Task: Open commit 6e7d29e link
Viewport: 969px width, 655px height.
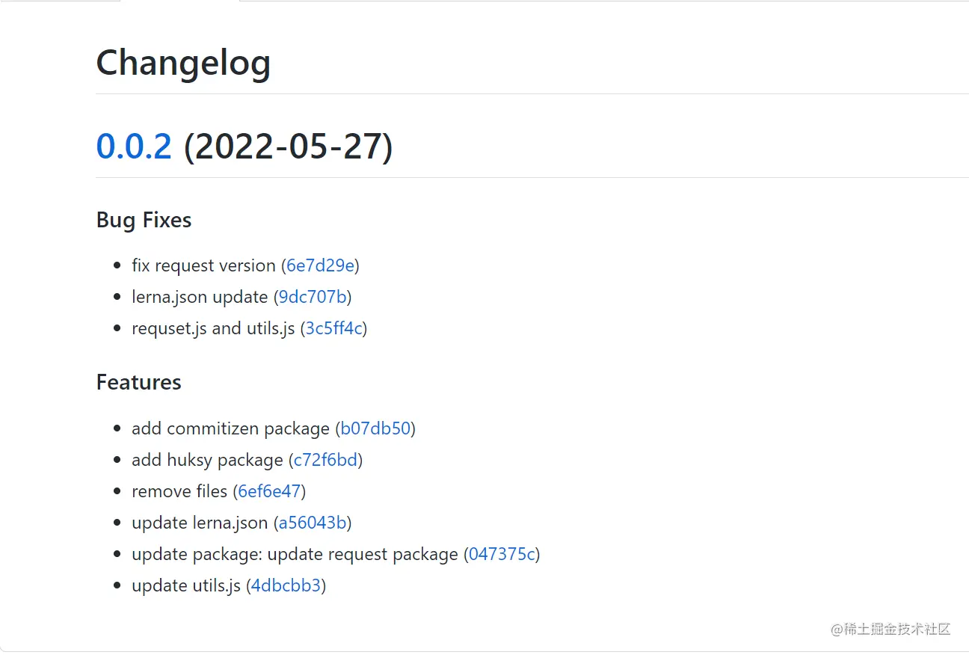Action: click(321, 265)
